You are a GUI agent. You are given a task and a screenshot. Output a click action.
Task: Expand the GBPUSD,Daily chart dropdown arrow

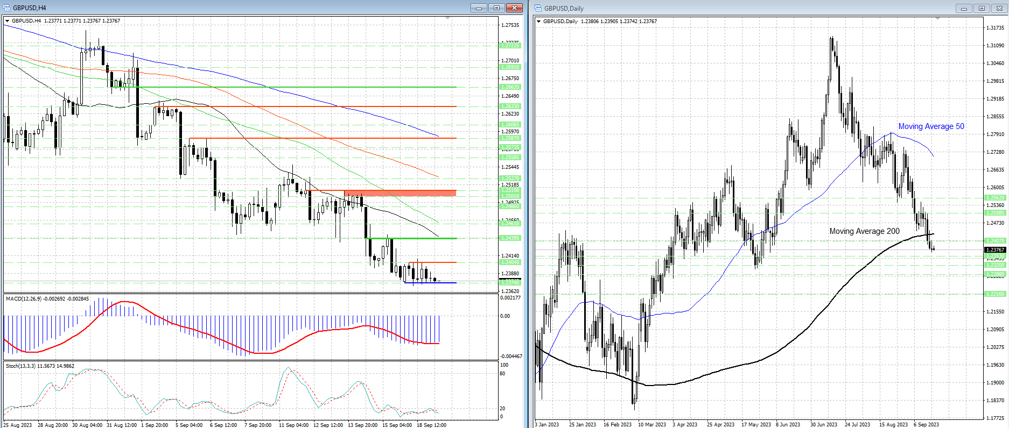point(538,22)
